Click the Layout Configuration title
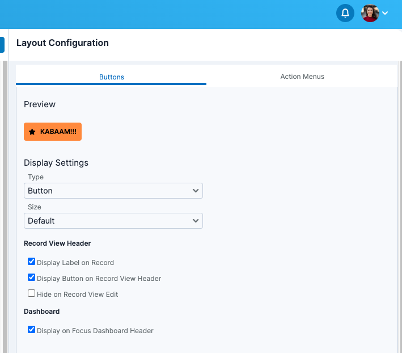This screenshot has width=402, height=353. 62,43
